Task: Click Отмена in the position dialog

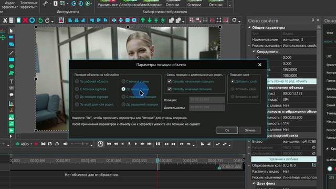Action: point(250,130)
